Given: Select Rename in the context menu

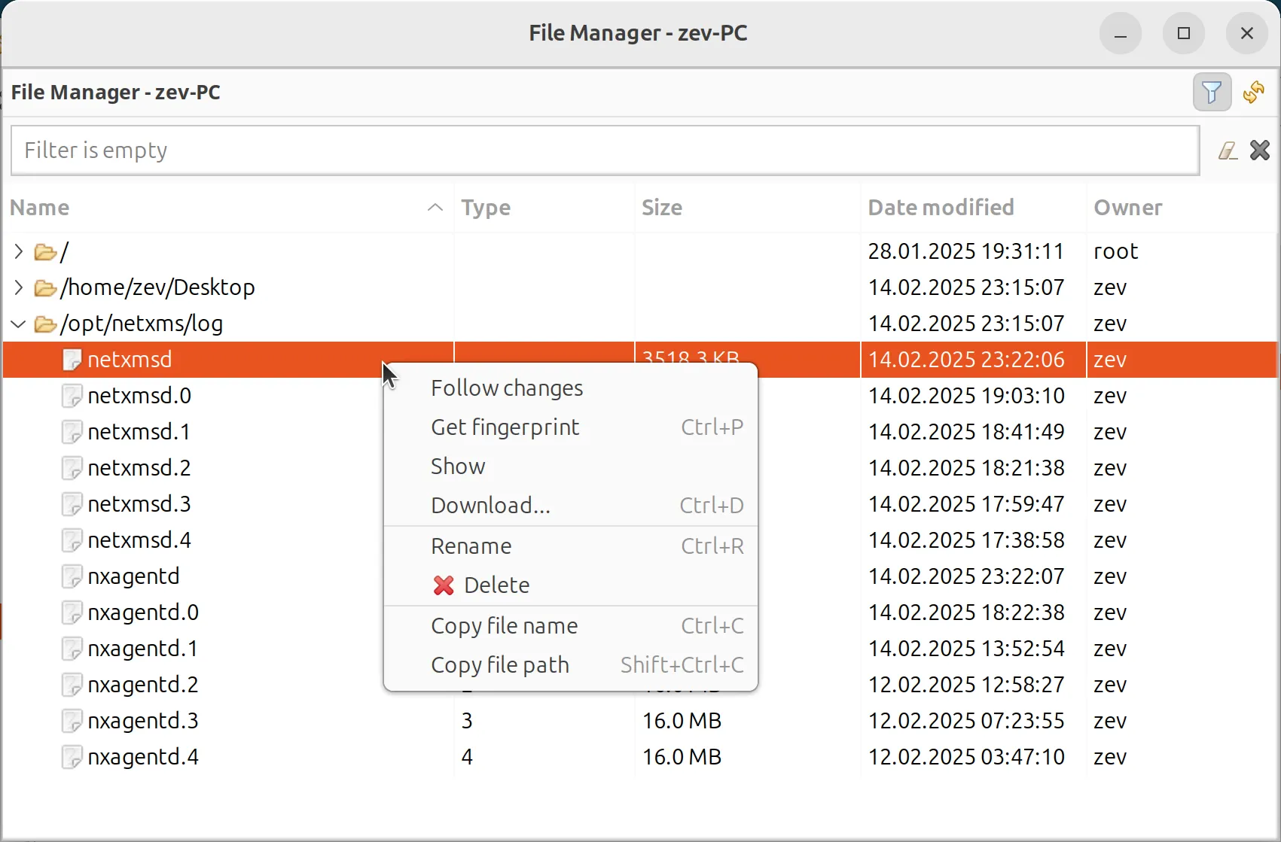Looking at the screenshot, I should (471, 546).
